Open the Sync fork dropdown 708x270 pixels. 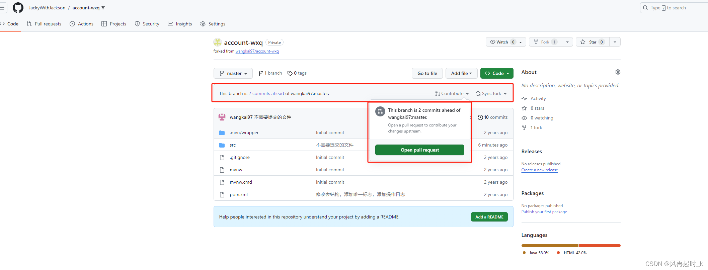pyautogui.click(x=491, y=94)
